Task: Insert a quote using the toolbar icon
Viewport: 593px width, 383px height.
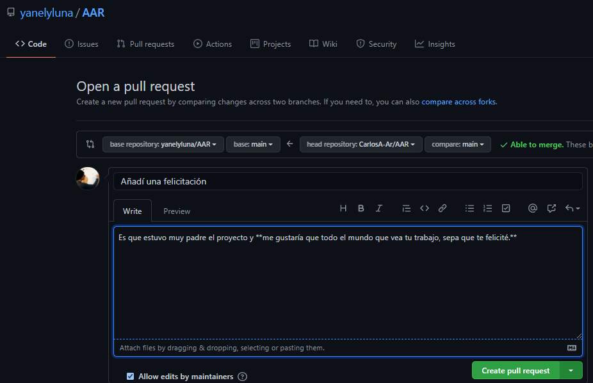Action: point(406,208)
